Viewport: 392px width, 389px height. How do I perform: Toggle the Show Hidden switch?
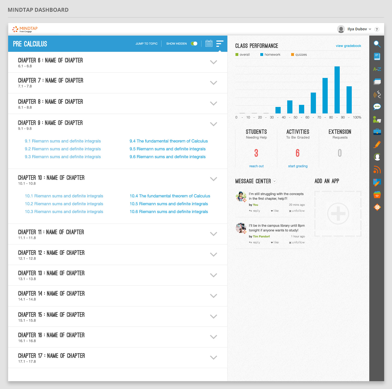pyautogui.click(x=194, y=44)
